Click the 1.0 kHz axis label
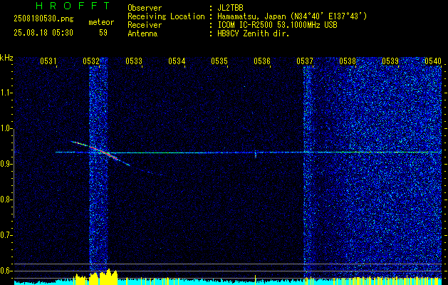 tap(6, 128)
